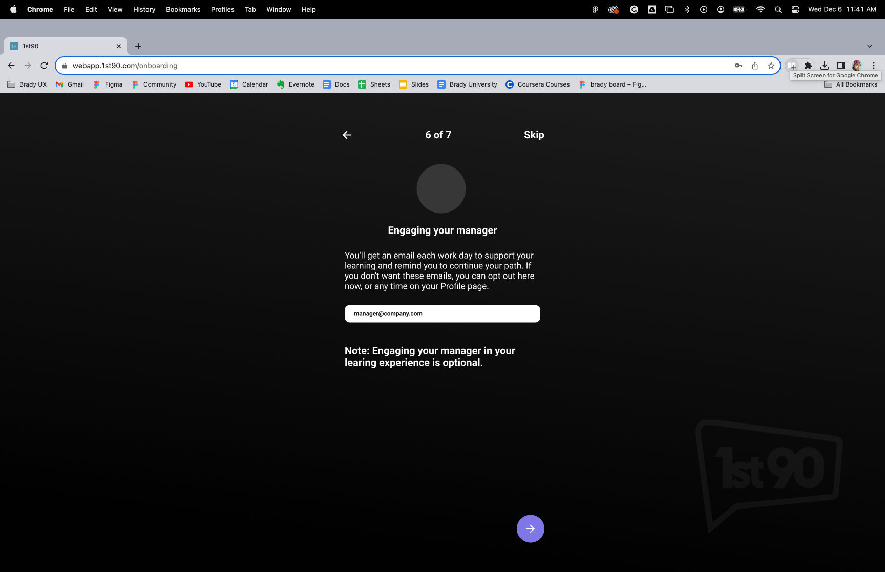Open the Bluetooth status menu
Viewport: 885px width, 572px height.
[x=687, y=9]
